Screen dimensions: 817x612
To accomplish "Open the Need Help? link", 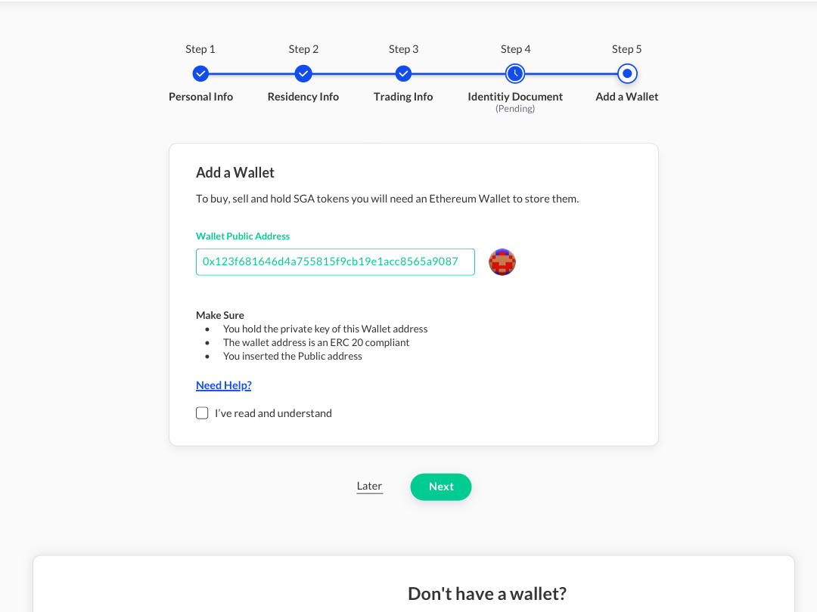I will (x=223, y=385).
